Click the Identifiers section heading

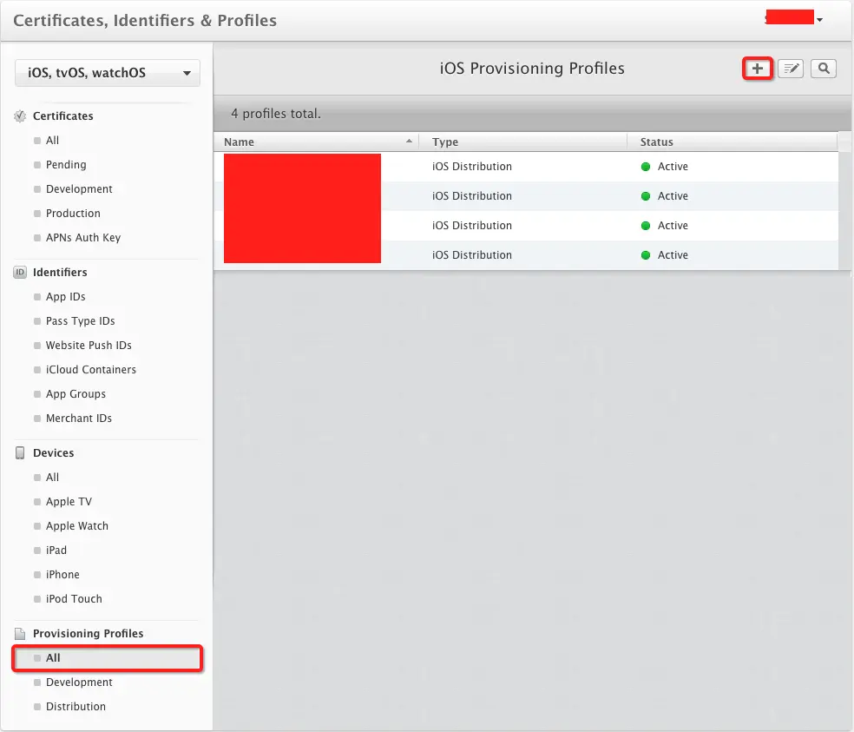[60, 272]
